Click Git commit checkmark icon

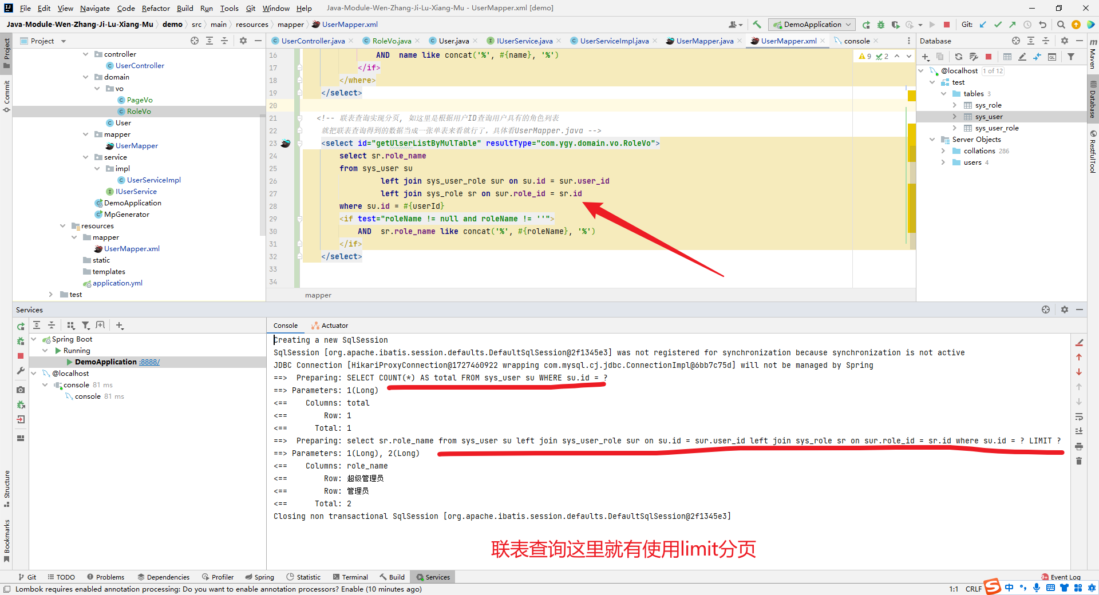(998, 25)
